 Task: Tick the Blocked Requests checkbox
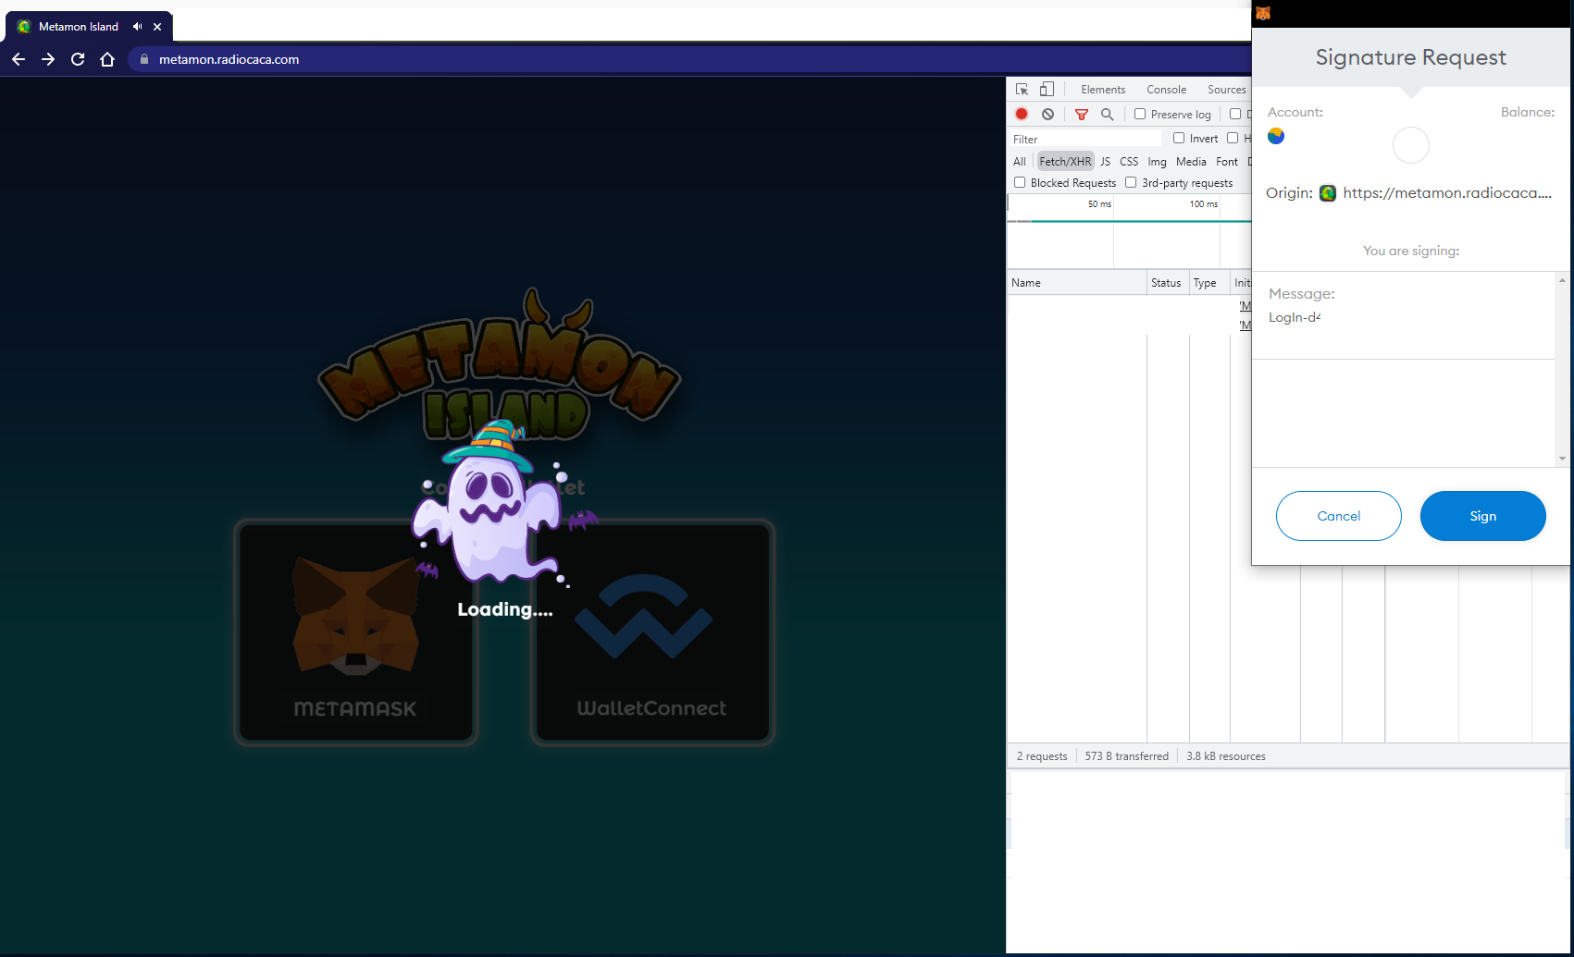[x=1020, y=182]
